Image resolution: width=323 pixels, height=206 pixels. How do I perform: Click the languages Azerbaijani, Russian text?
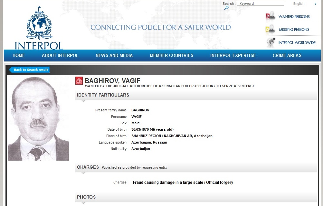pyautogui.click(x=149, y=142)
